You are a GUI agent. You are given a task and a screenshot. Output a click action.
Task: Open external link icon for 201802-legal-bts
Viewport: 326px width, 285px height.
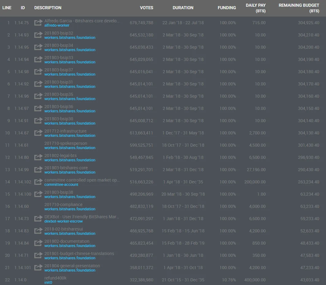38,157
